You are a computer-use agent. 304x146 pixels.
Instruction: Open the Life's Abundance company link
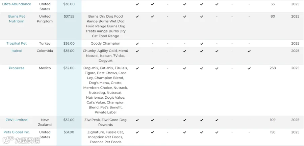[17, 4]
